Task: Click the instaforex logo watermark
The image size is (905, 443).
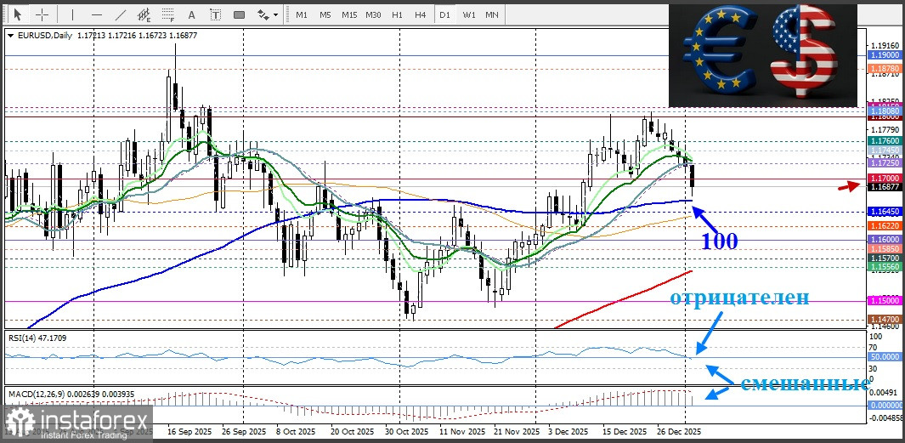Action: coord(78,421)
